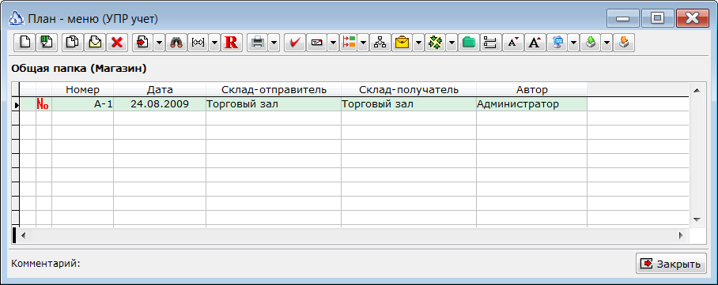This screenshot has width=718, height=285.
Task: Click the red R toolbar icon
Action: (x=232, y=43)
